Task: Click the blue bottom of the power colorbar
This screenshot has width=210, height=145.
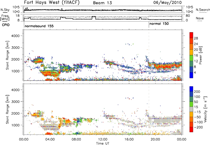Action: (191, 75)
